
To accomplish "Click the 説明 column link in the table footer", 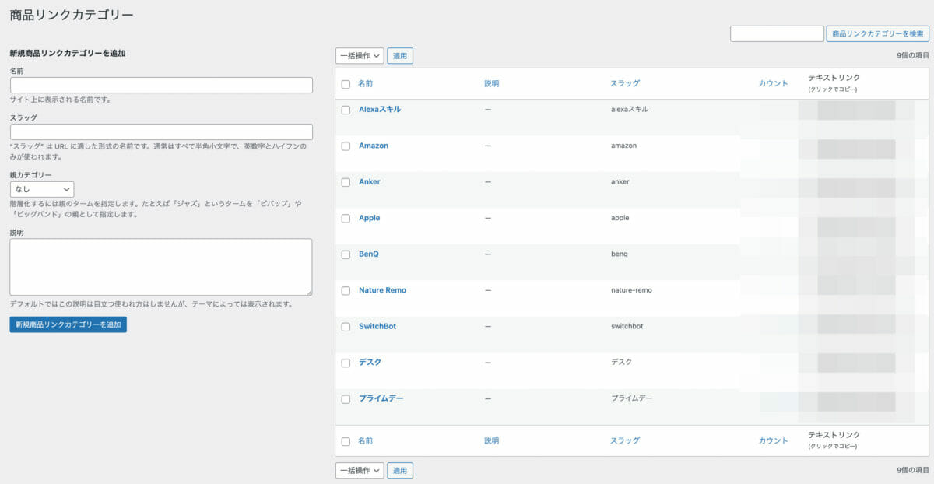I will [492, 440].
